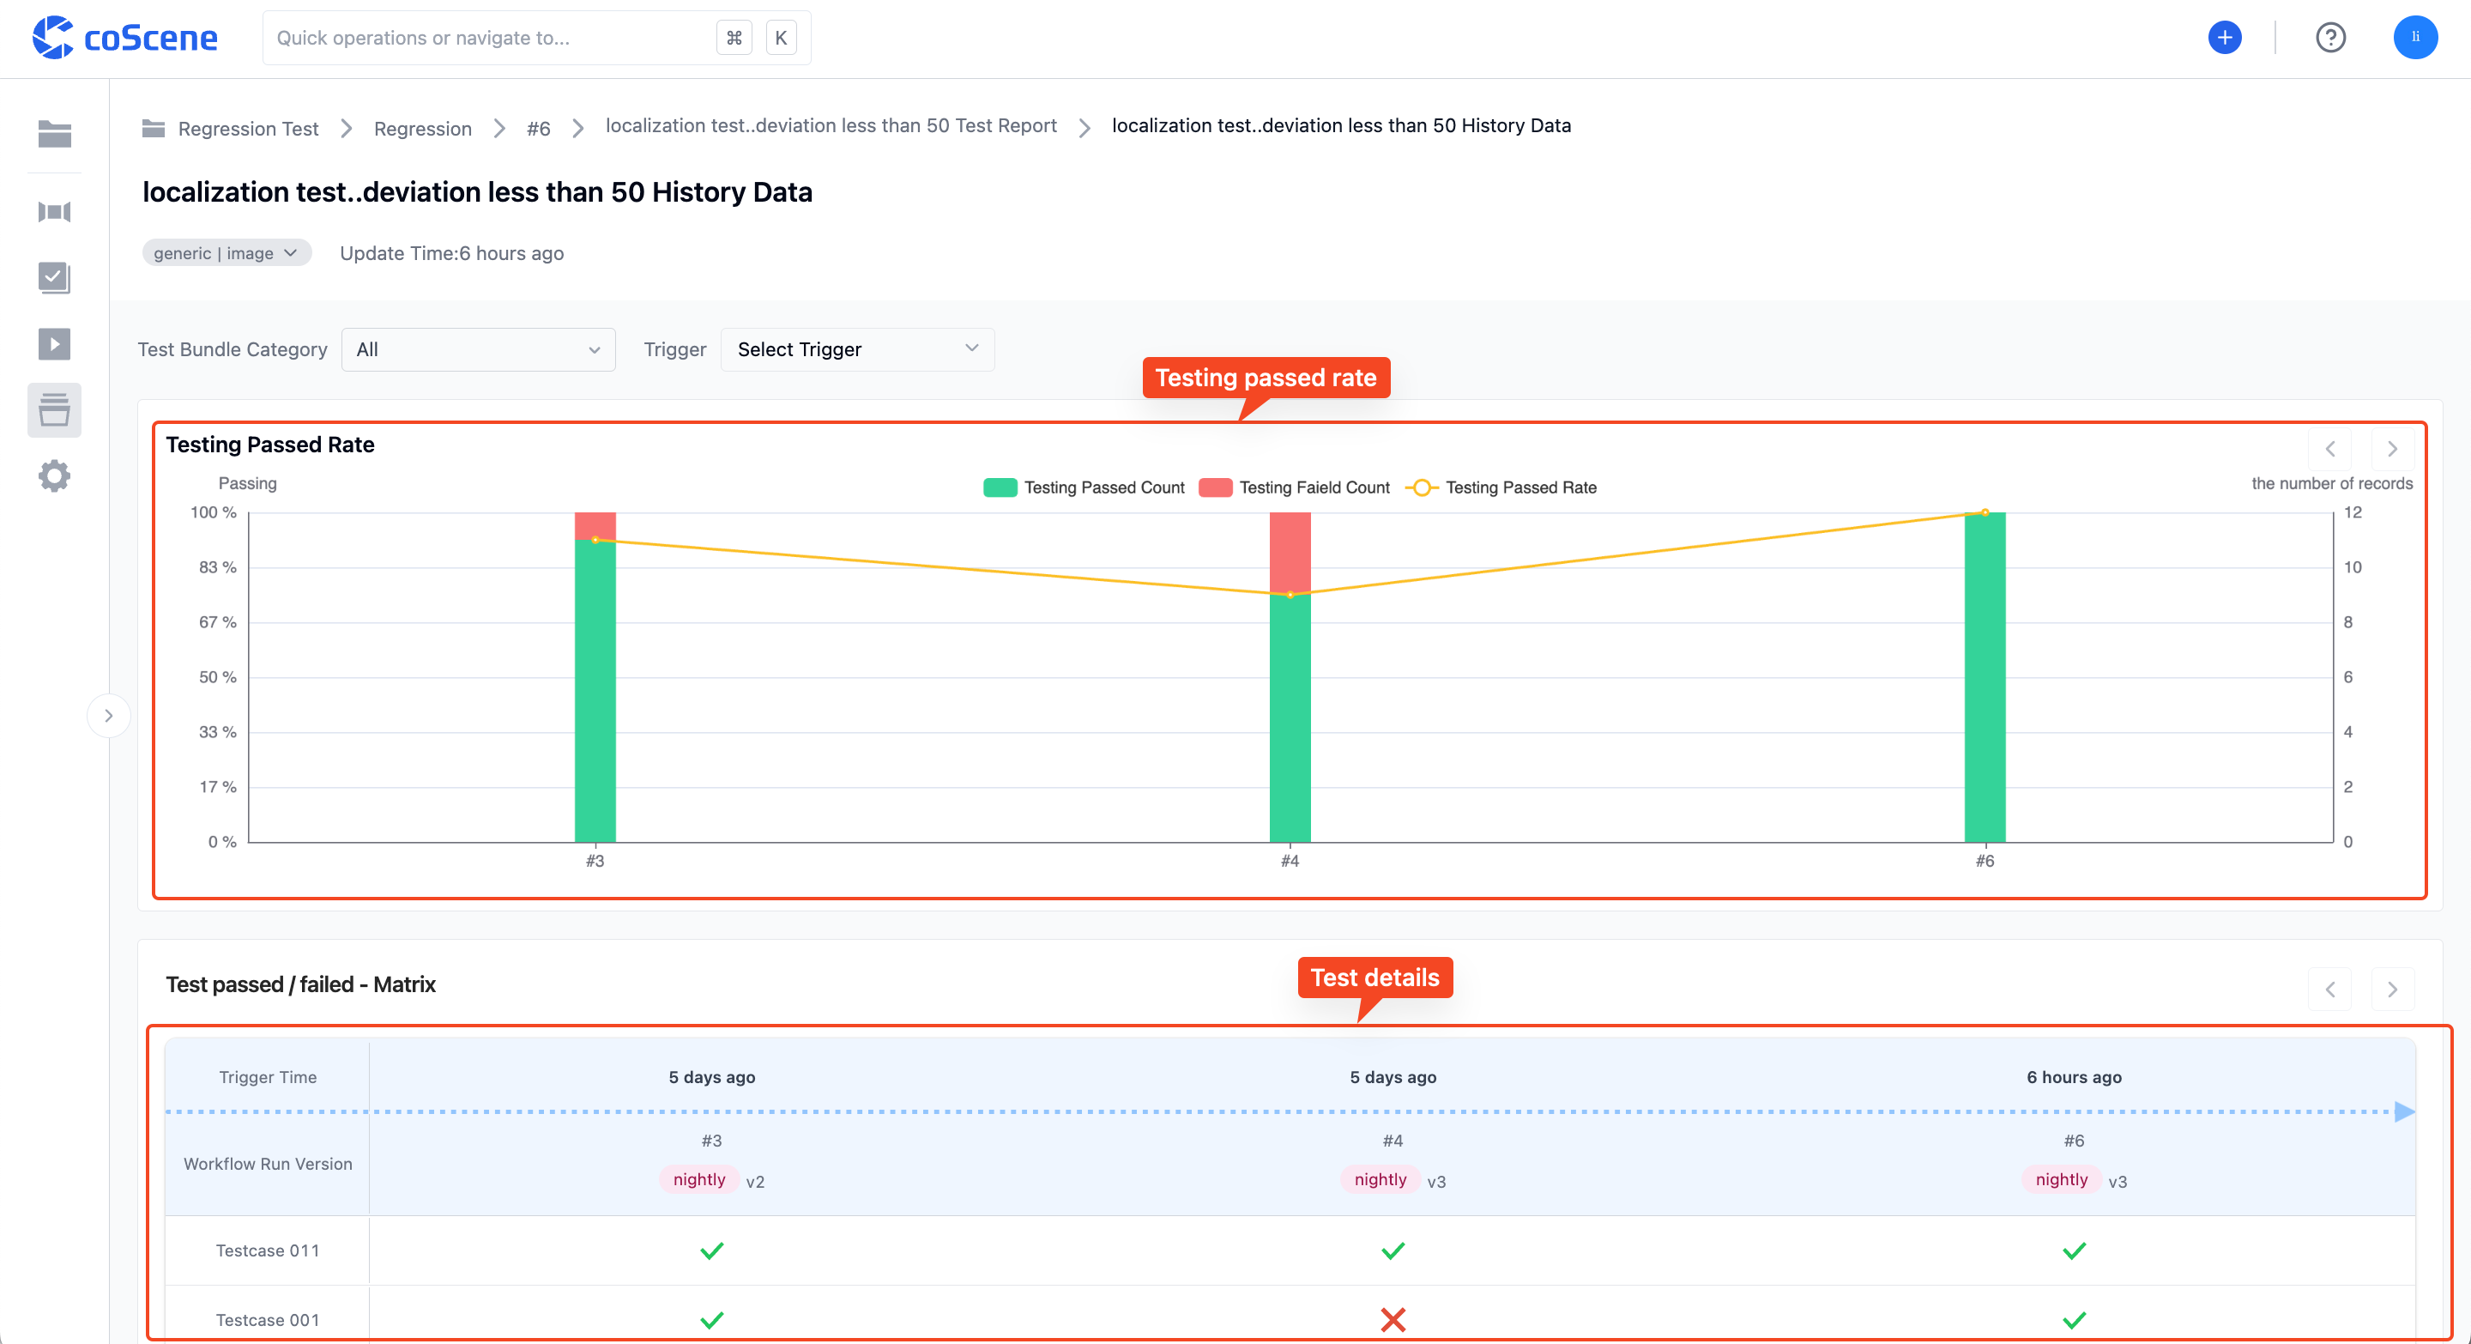Open localization test Test Report breadcrumb
This screenshot has width=2471, height=1344.
(x=831, y=125)
